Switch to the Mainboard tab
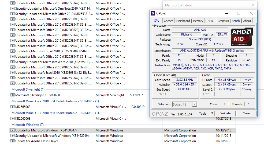Viewport: 264px width, 144px height. [x=183, y=21]
